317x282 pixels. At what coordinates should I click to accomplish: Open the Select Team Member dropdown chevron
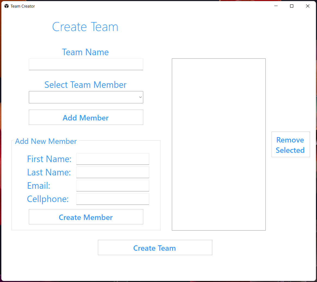tap(140, 97)
